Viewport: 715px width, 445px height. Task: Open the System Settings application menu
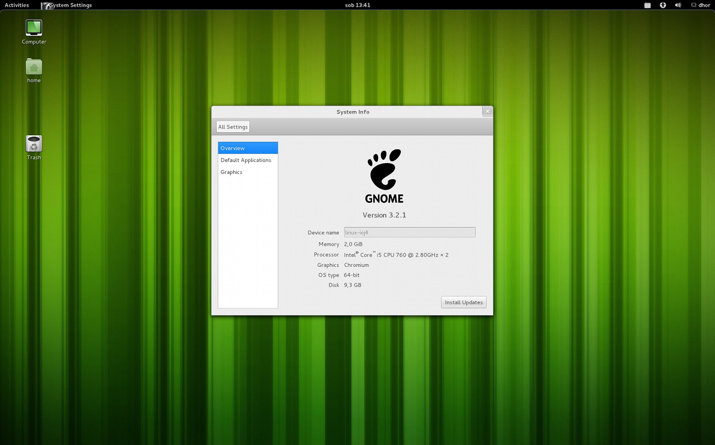[x=67, y=5]
